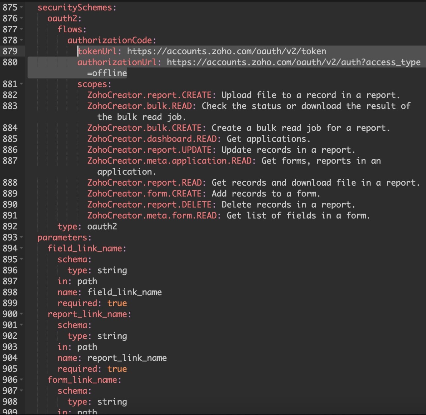The image size is (426, 415).
Task: Click 'required: true' on line 905
Action: [x=92, y=369]
